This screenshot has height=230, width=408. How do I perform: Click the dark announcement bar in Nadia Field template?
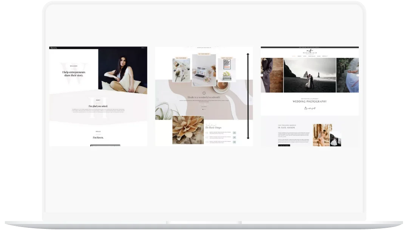[310, 47]
